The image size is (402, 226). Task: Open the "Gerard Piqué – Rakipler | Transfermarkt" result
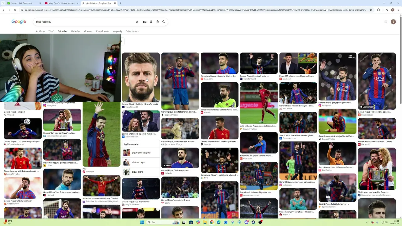coord(140,104)
